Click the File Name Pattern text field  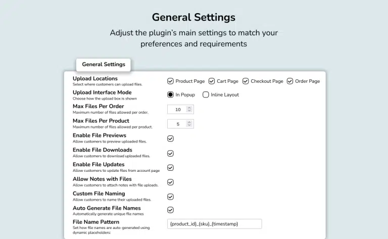click(214, 224)
